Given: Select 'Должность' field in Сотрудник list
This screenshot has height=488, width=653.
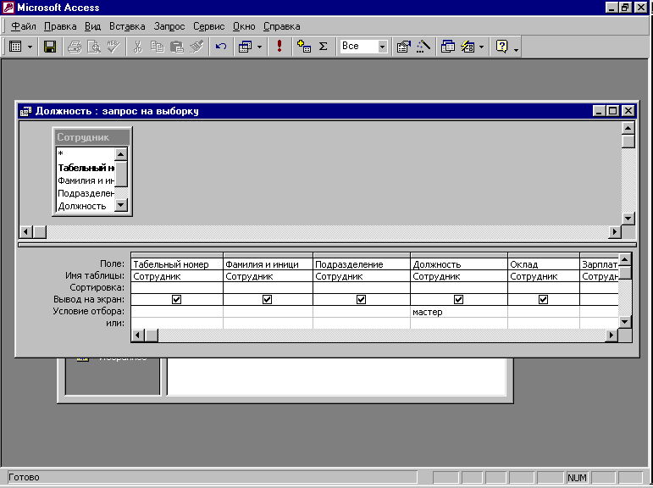Looking at the screenshot, I should click(x=86, y=206).
